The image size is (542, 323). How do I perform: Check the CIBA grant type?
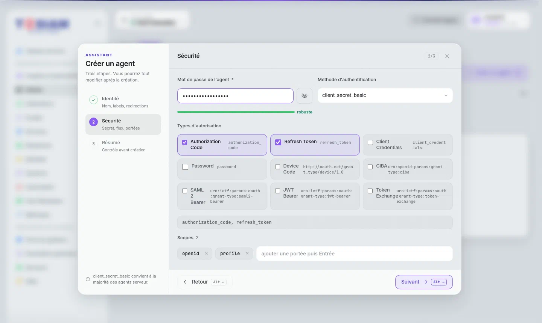(370, 167)
